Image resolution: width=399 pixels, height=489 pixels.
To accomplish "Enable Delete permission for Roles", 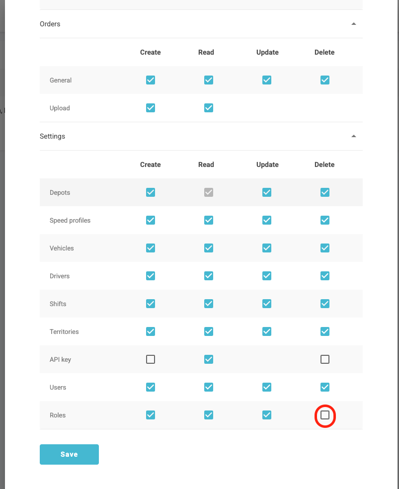I will click(x=325, y=415).
